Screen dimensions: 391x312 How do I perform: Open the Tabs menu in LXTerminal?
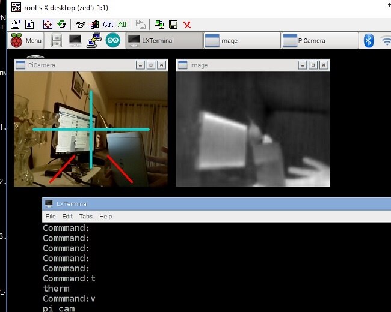[x=86, y=216]
